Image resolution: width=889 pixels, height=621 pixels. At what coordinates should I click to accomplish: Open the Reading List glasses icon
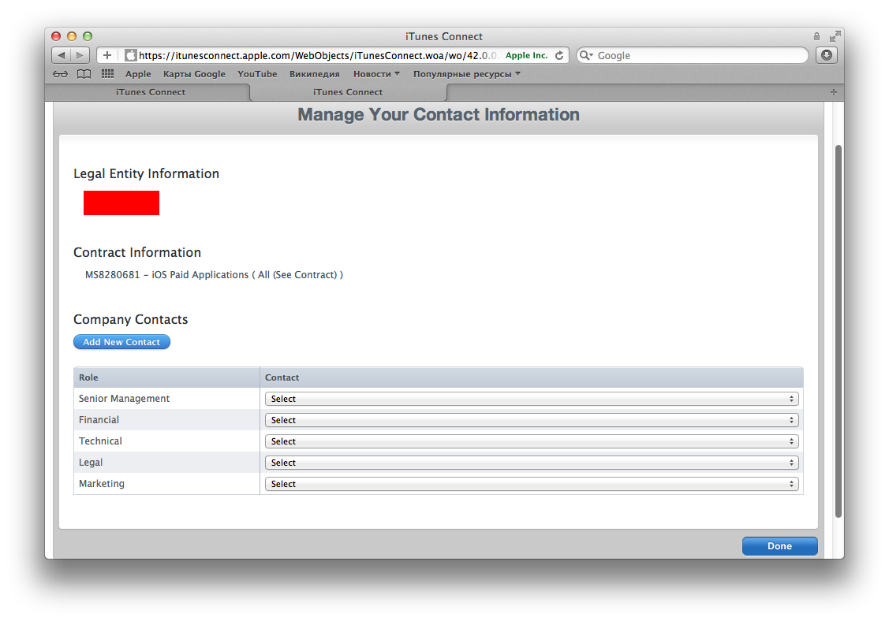tap(60, 73)
